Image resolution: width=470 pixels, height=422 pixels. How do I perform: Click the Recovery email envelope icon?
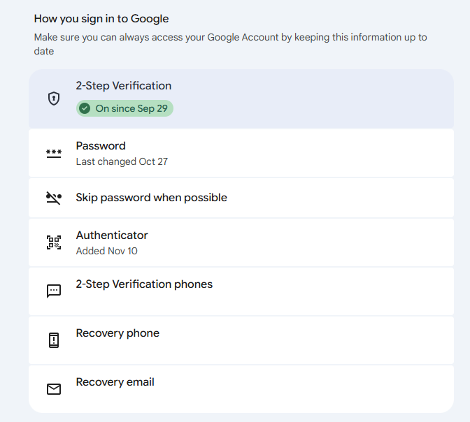pos(54,389)
